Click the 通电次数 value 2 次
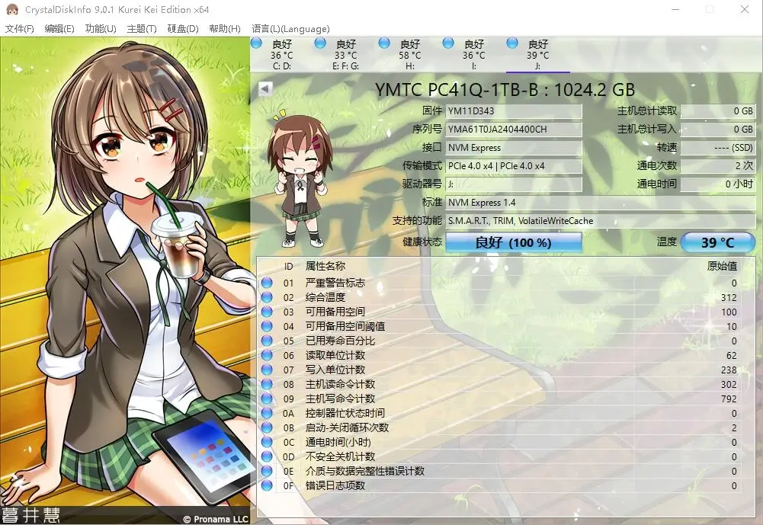The width and height of the screenshot is (763, 525). click(718, 166)
